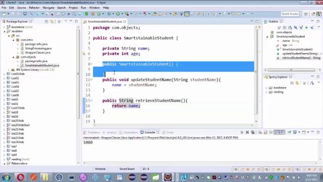Screen dimensions: 323x182
Task: Open Opera browser from the taskbar
Action: click(20, 177)
